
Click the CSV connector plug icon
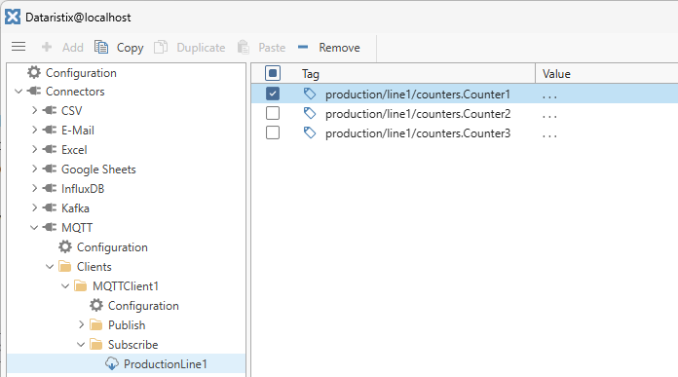[x=50, y=110]
